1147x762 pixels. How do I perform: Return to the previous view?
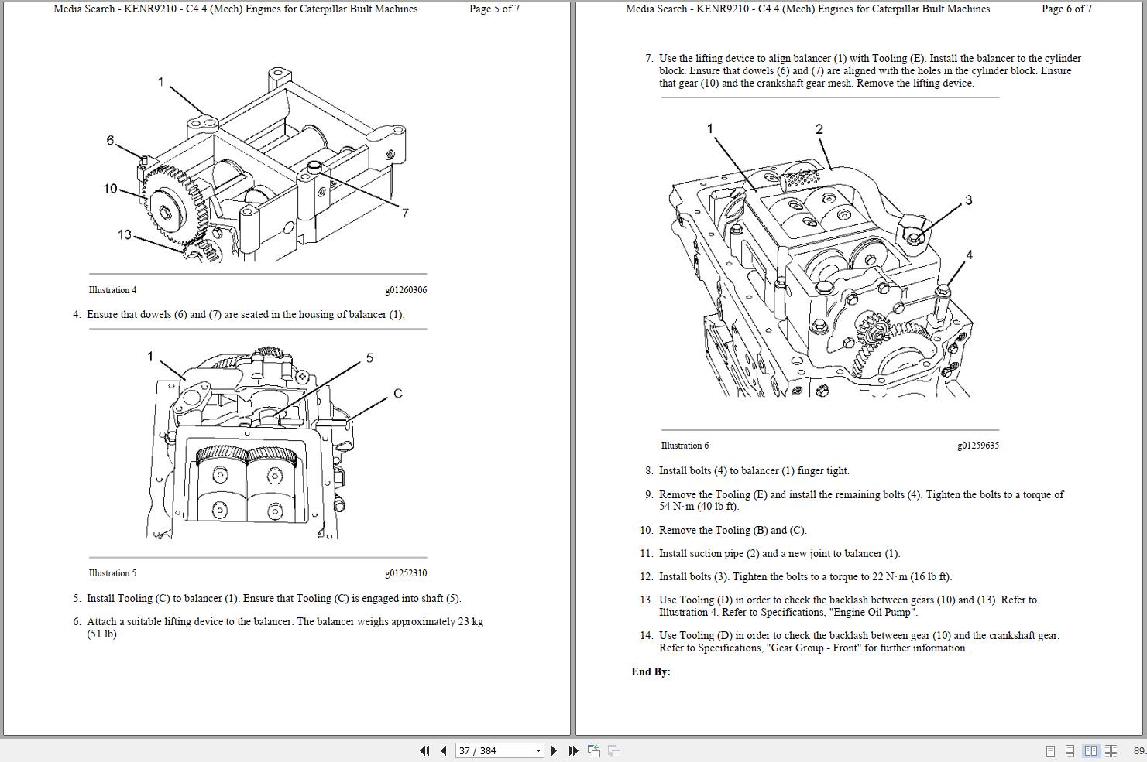593,750
